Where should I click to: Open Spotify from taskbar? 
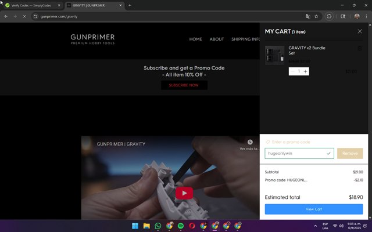181,226
